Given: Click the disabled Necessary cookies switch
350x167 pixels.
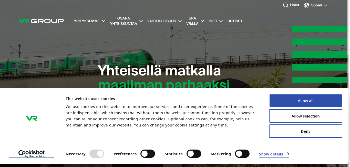Looking at the screenshot, I should click(97, 154).
